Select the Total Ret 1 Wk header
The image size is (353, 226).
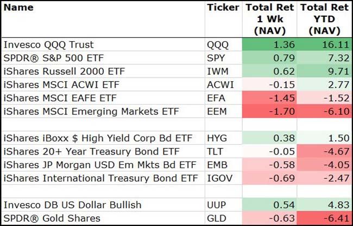coord(270,19)
